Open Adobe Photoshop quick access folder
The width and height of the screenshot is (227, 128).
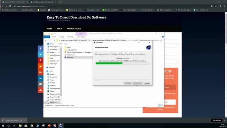[x=55, y=55]
